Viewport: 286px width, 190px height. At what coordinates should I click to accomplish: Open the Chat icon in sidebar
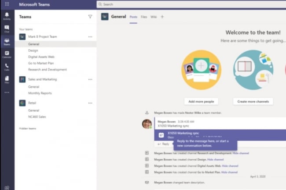tap(7, 29)
